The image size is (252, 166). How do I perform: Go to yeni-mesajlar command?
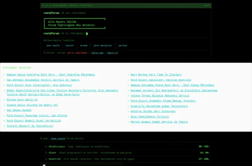click(x=103, y=46)
